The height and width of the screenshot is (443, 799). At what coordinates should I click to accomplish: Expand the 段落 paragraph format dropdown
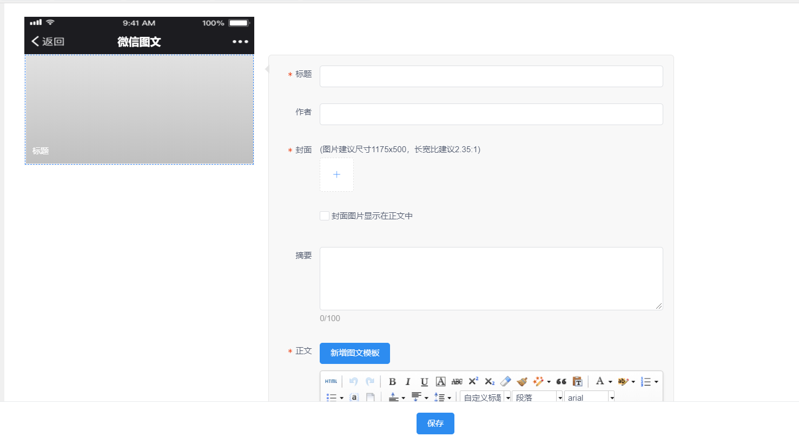(560, 398)
